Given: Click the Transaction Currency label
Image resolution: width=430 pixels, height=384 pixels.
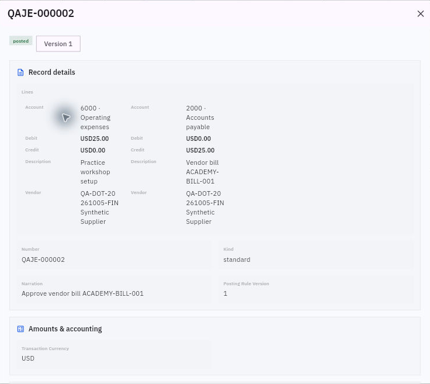Looking at the screenshot, I should [x=45, y=348].
